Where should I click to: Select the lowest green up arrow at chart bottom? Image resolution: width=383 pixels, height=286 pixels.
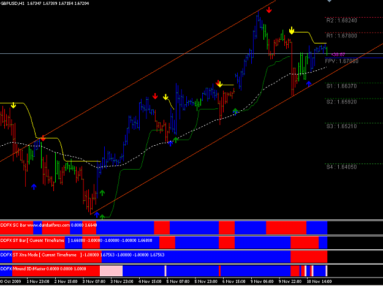coord(102,217)
